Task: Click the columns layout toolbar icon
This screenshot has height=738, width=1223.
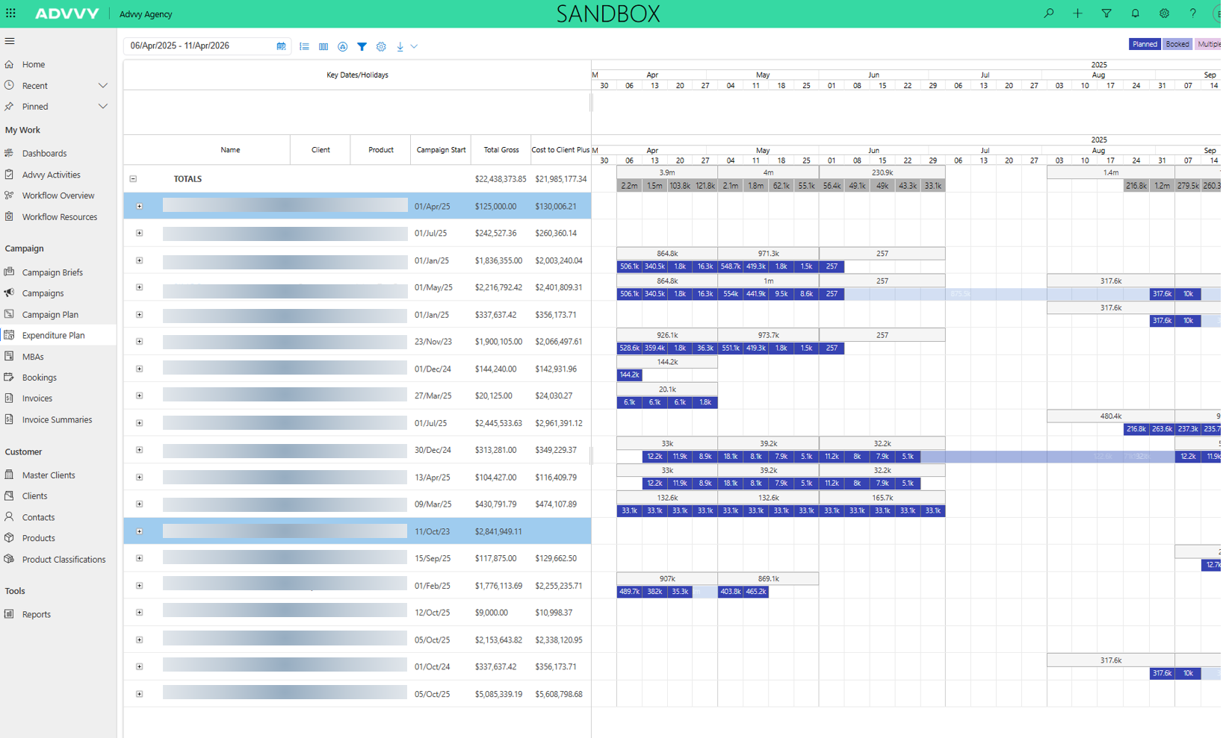Action: click(x=323, y=46)
